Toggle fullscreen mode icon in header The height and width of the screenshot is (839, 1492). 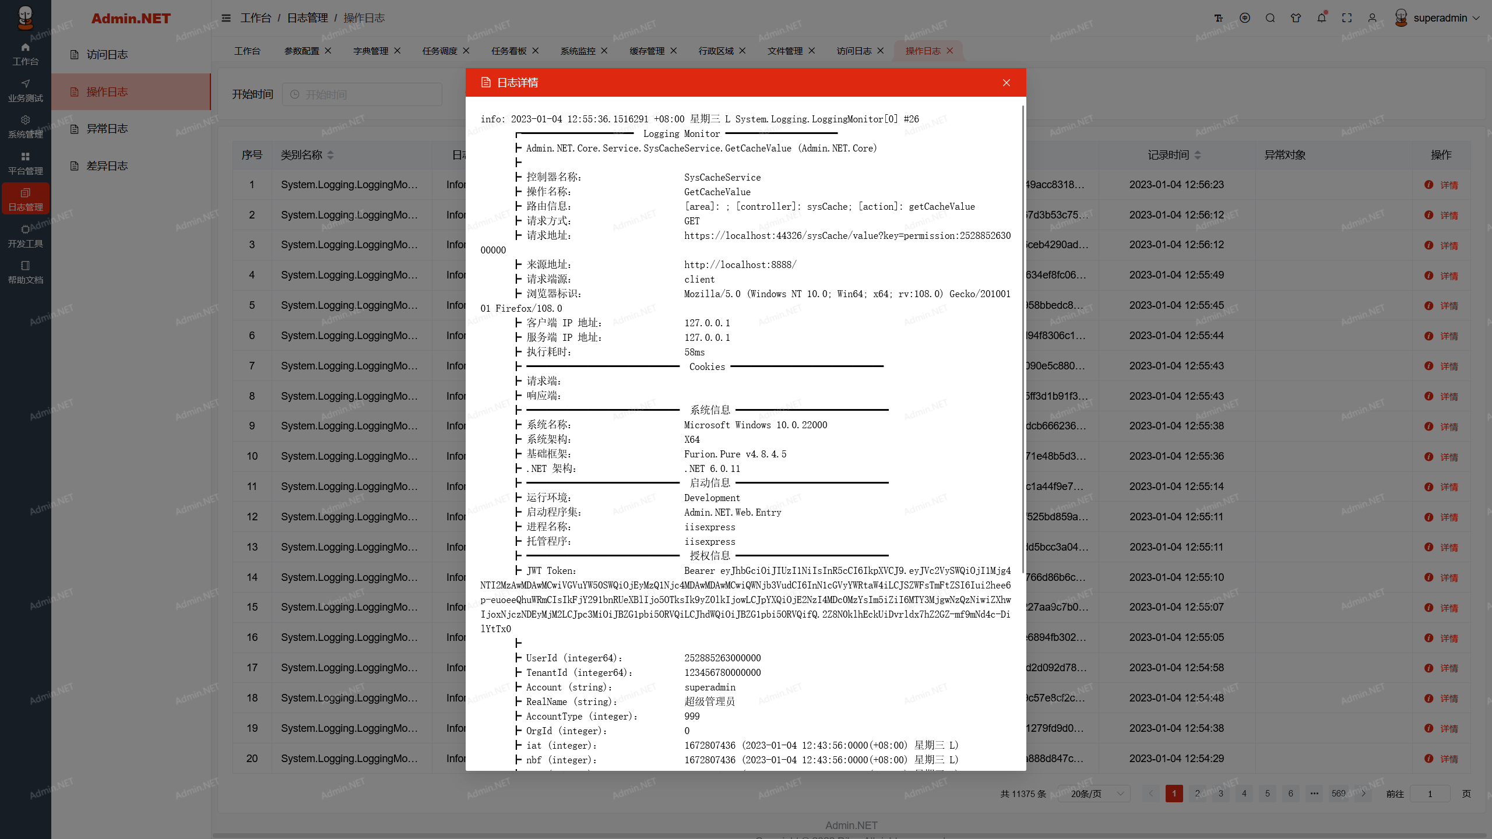1347,18
